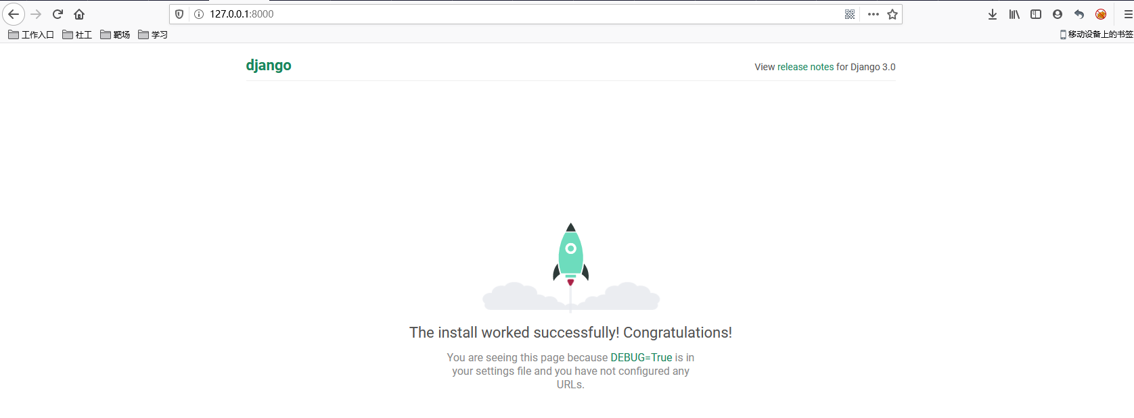Generate QR code for this page
Image resolution: width=1134 pixels, height=418 pixels.
click(x=850, y=14)
